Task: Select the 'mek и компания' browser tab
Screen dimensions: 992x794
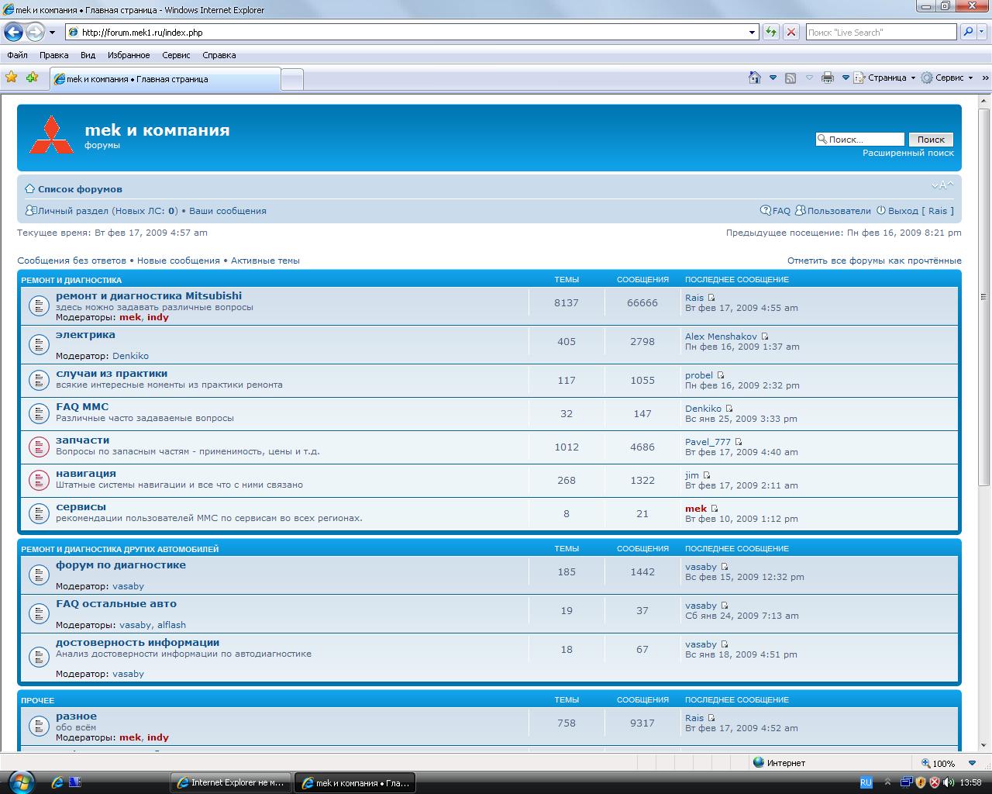Action: [165, 79]
